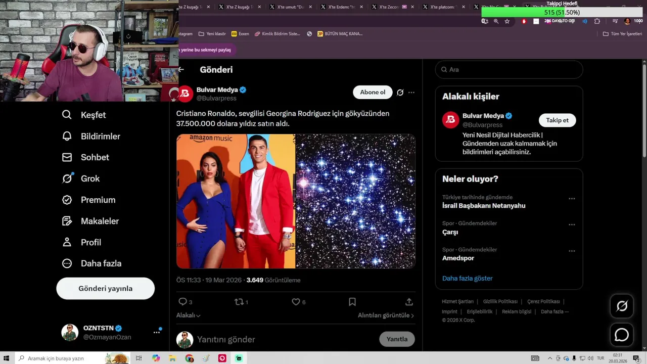Click inside the Ara search field
The height and width of the screenshot is (364, 647).
coord(509,70)
